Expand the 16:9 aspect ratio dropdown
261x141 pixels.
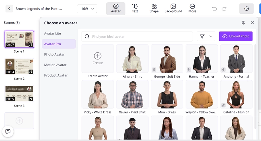[x=87, y=9]
